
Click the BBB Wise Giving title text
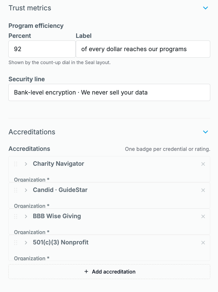tap(57, 216)
